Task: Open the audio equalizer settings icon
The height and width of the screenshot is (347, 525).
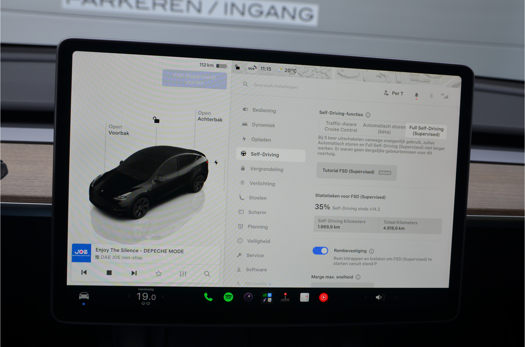Action: tap(183, 274)
